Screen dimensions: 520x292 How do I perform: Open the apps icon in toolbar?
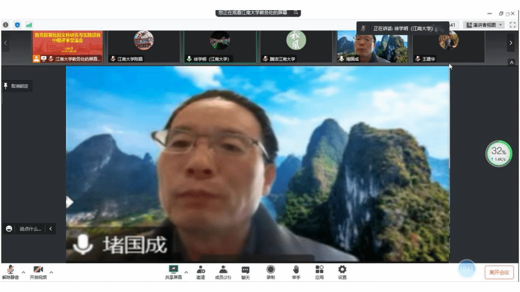(319, 272)
